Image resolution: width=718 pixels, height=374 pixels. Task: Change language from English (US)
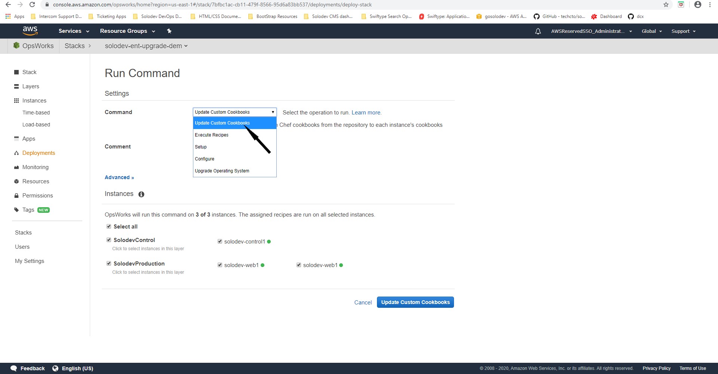coord(73,368)
